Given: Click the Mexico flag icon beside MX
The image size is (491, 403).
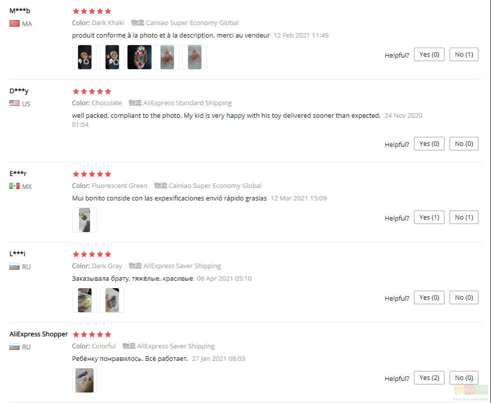Looking at the screenshot, I should click(15, 186).
